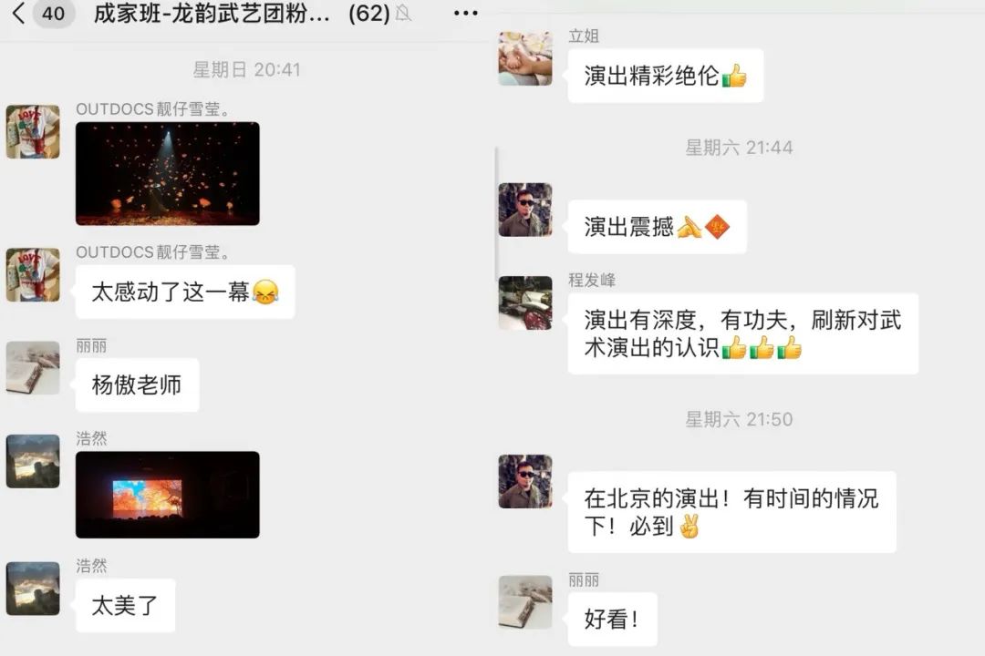This screenshot has height=656, width=985.
Task: Tap 丽丽's avatar beside 杨傲老师
Action: pos(33,368)
